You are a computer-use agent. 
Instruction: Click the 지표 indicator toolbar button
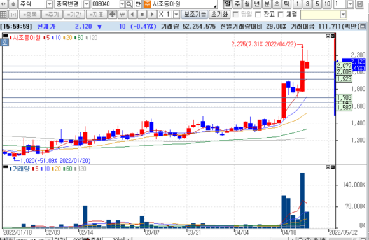coord(97,15)
